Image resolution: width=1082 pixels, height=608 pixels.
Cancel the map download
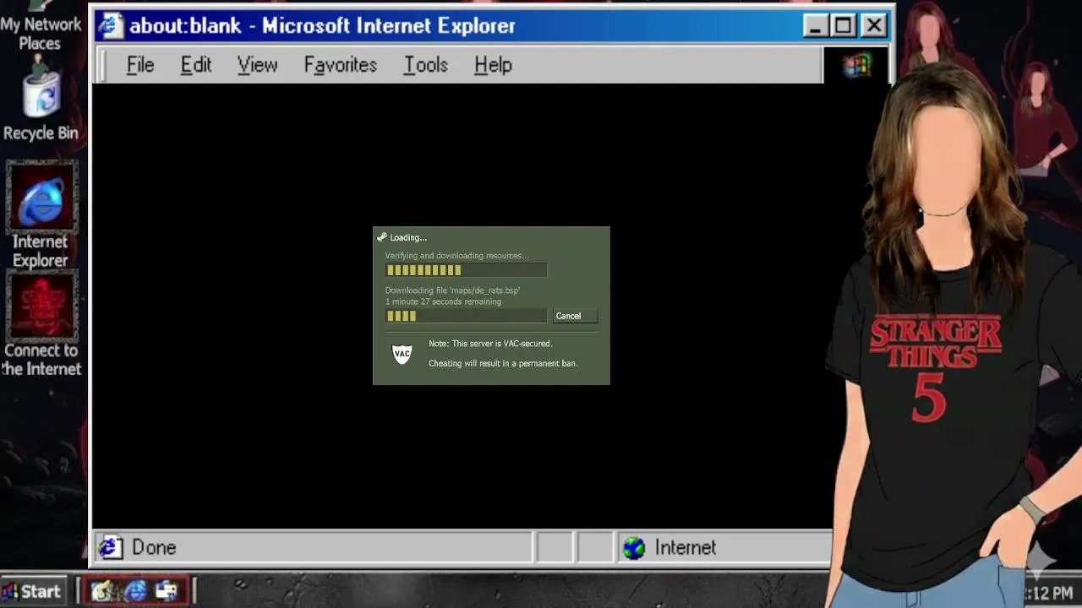click(x=575, y=316)
